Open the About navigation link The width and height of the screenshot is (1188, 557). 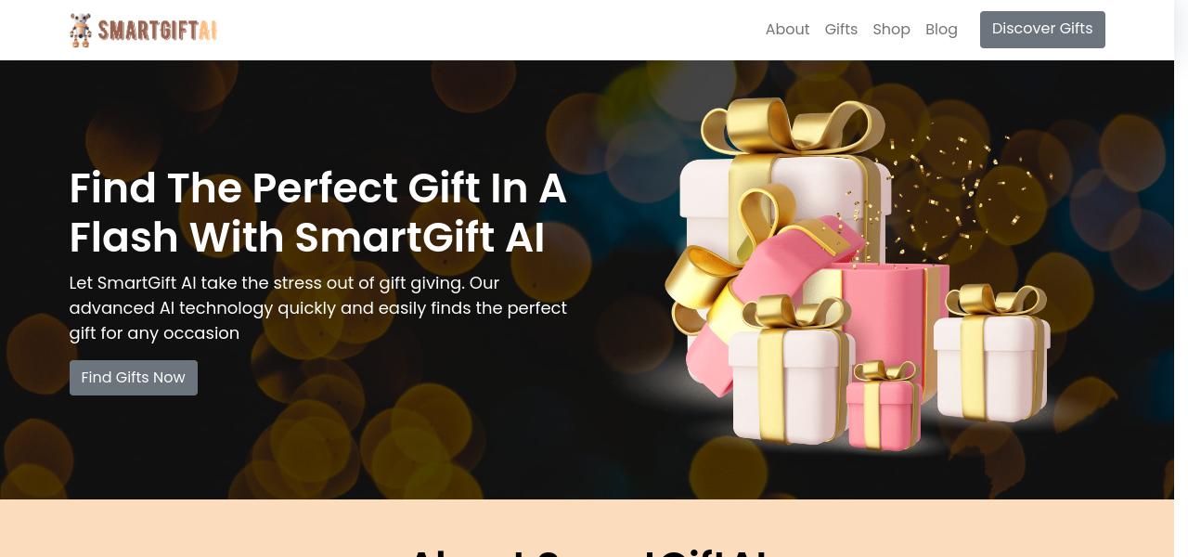(787, 30)
